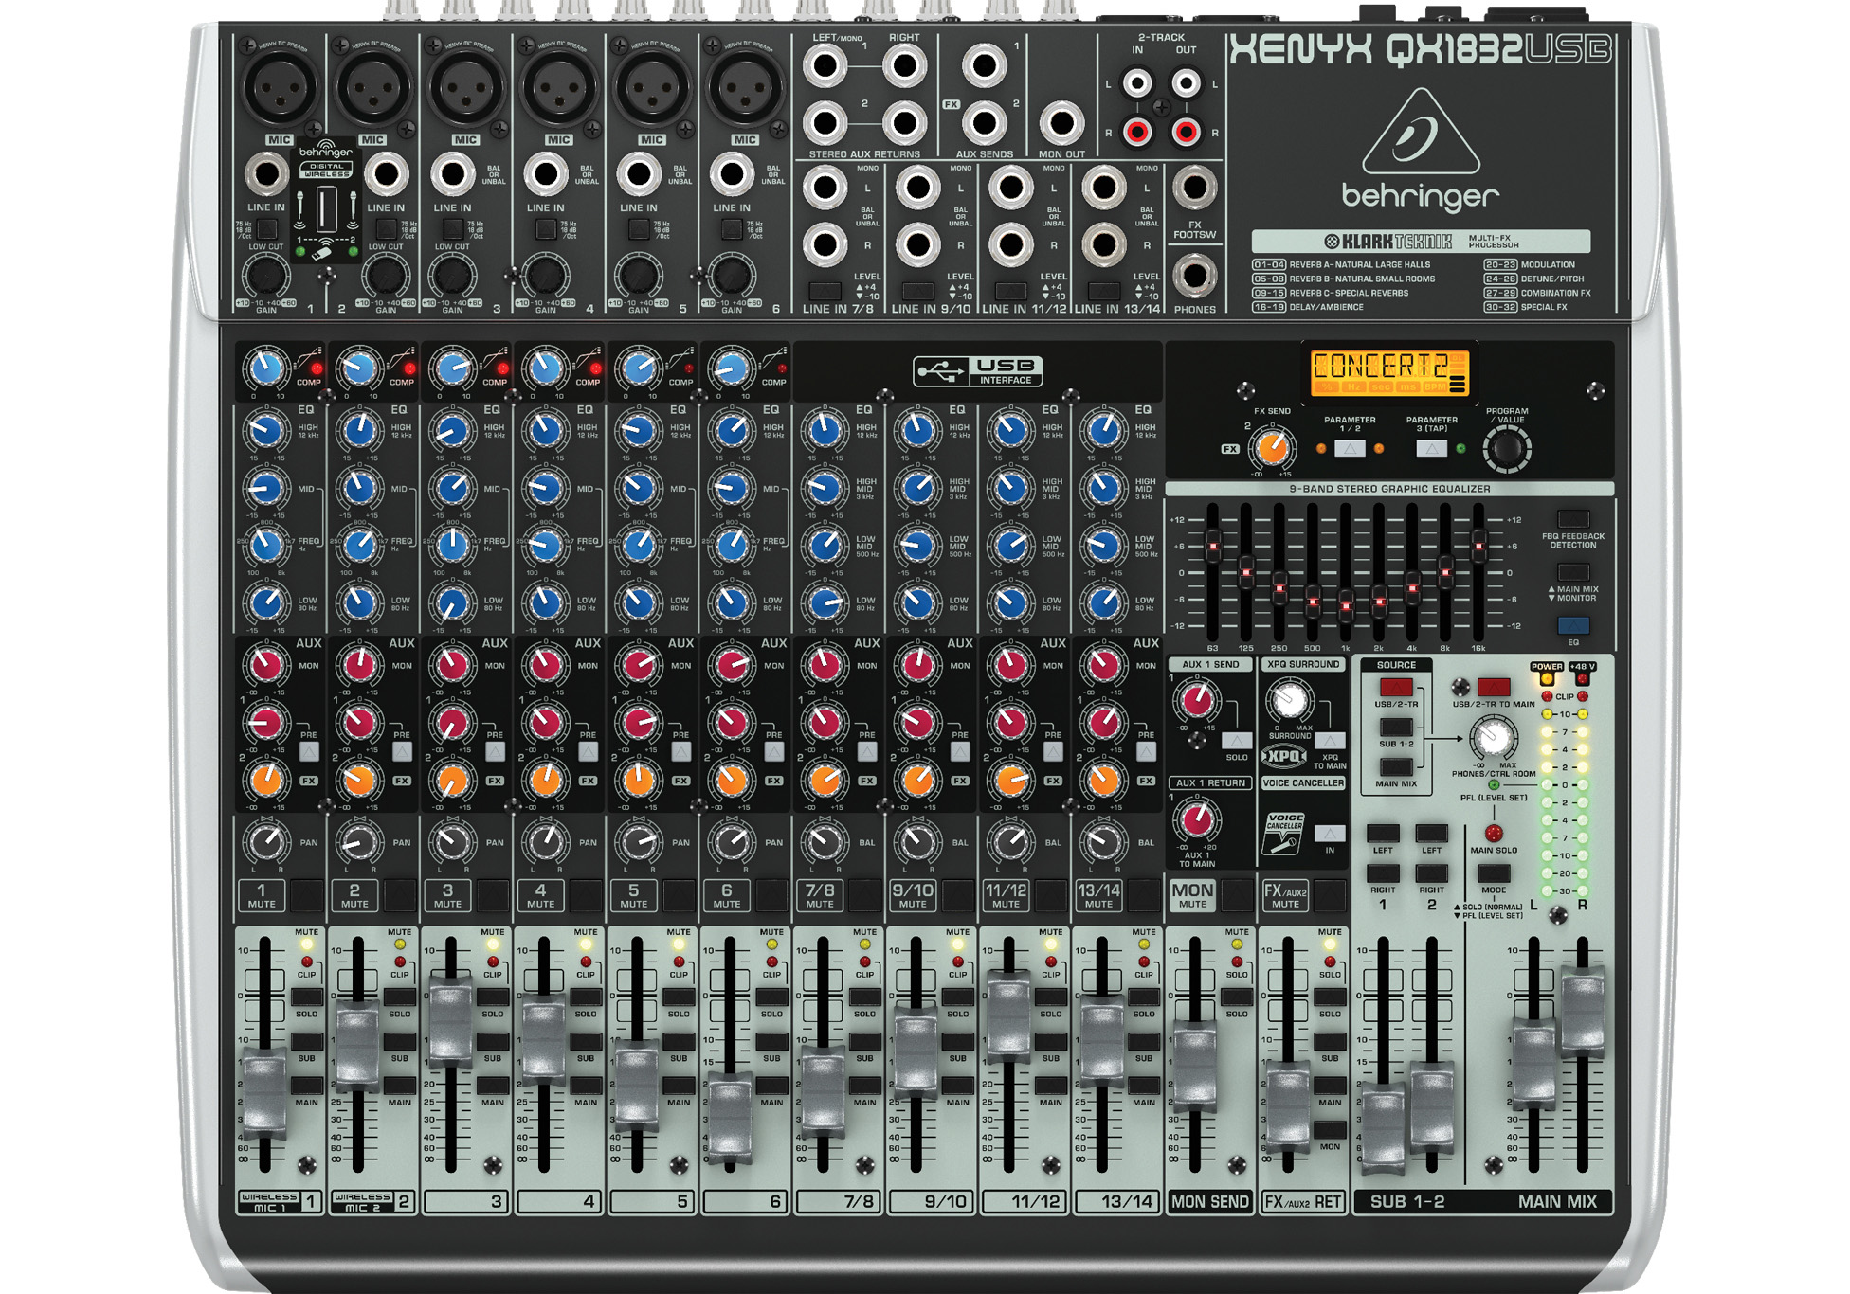1850x1294 pixels.
Task: Click the 16k graphic EQ slider
Action: pyautogui.click(x=1478, y=545)
